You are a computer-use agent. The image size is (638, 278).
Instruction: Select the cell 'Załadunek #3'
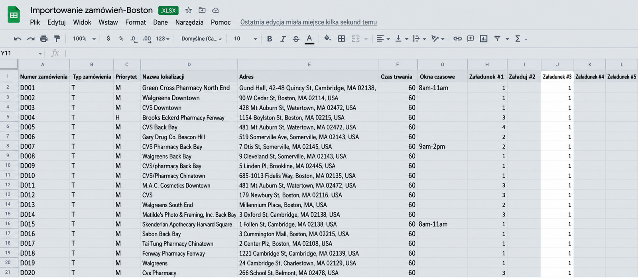click(557, 76)
